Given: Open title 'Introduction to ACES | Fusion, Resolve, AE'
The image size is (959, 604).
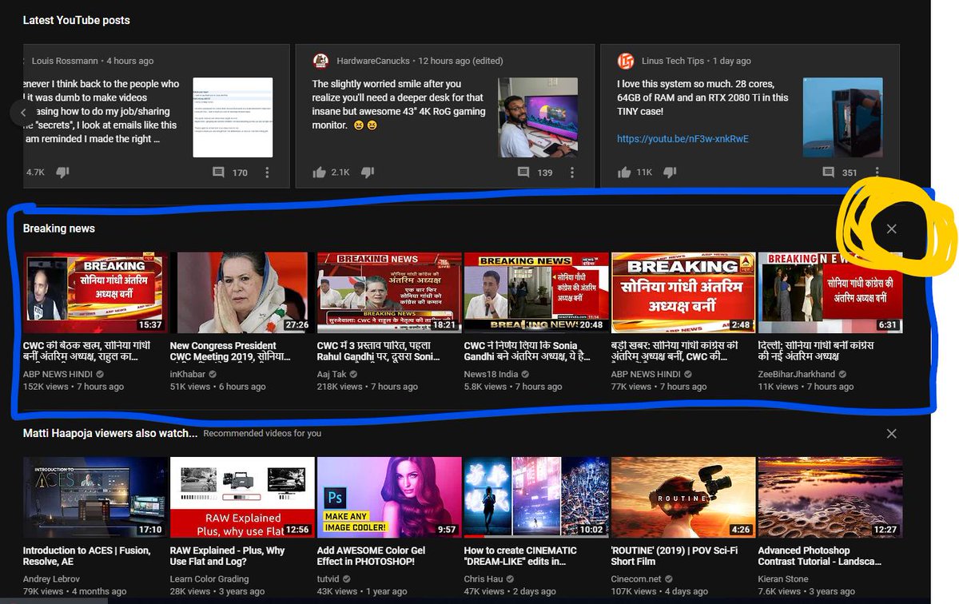Looking at the screenshot, I should point(89,556).
